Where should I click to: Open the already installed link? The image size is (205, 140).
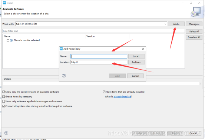(x=122, y=97)
